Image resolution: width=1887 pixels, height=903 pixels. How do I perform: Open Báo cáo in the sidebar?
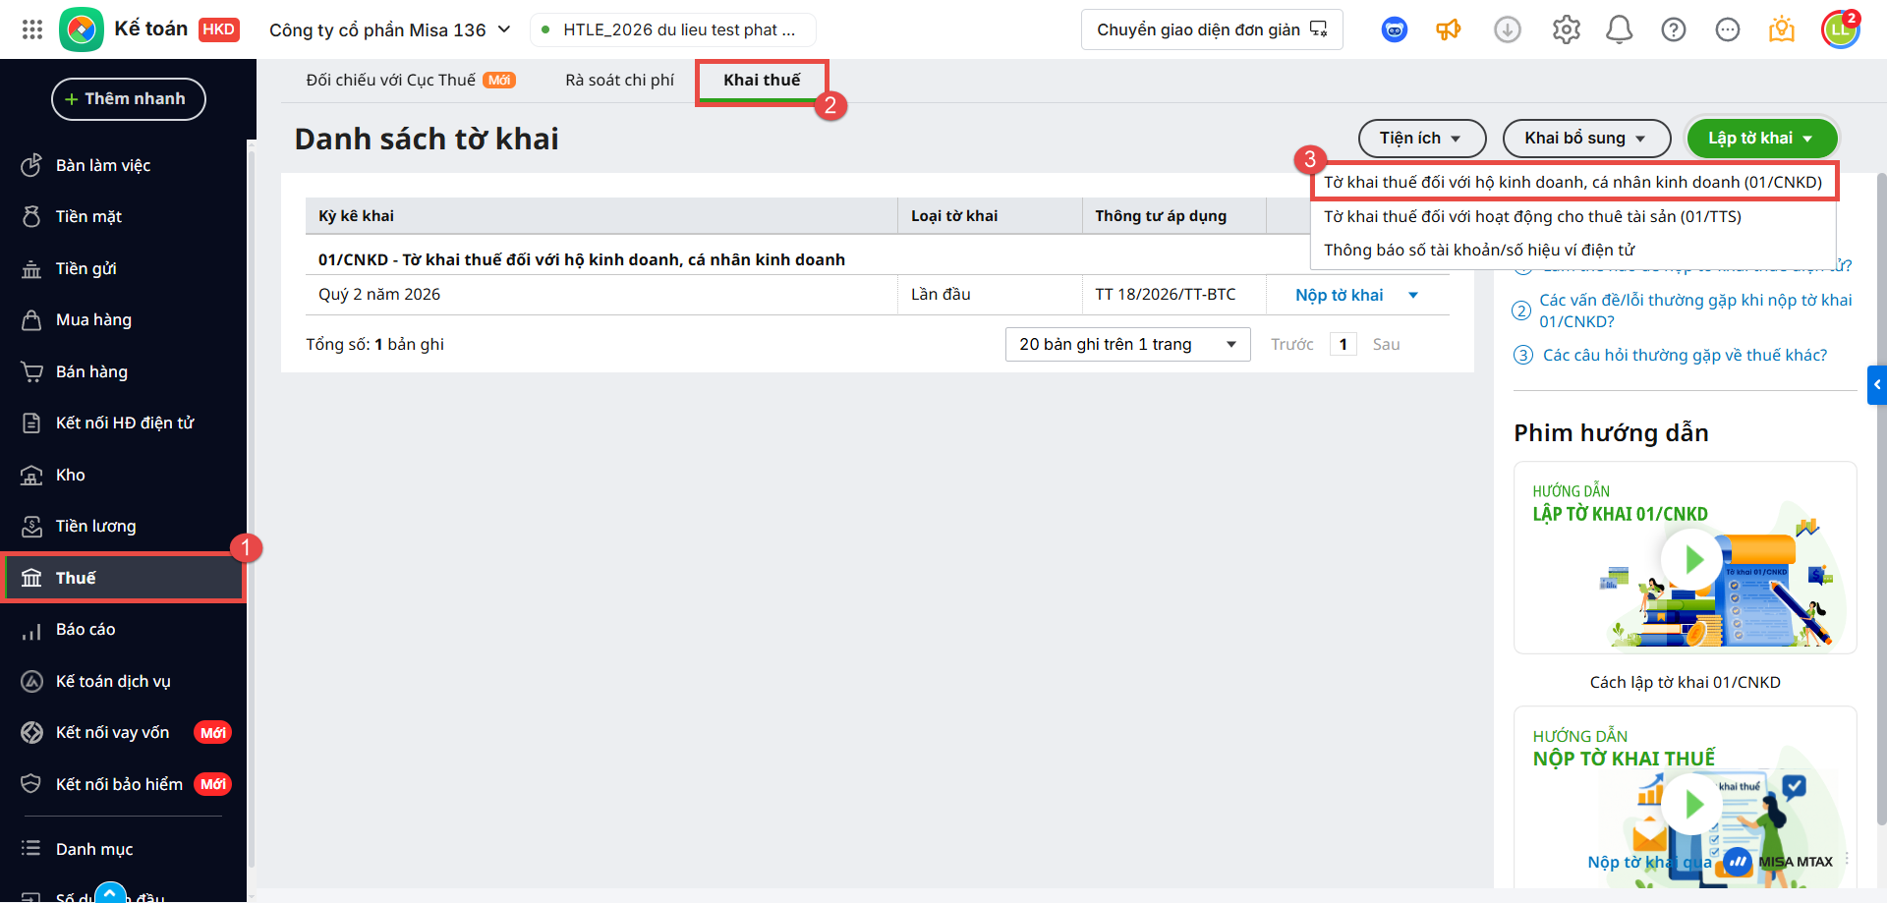click(86, 629)
